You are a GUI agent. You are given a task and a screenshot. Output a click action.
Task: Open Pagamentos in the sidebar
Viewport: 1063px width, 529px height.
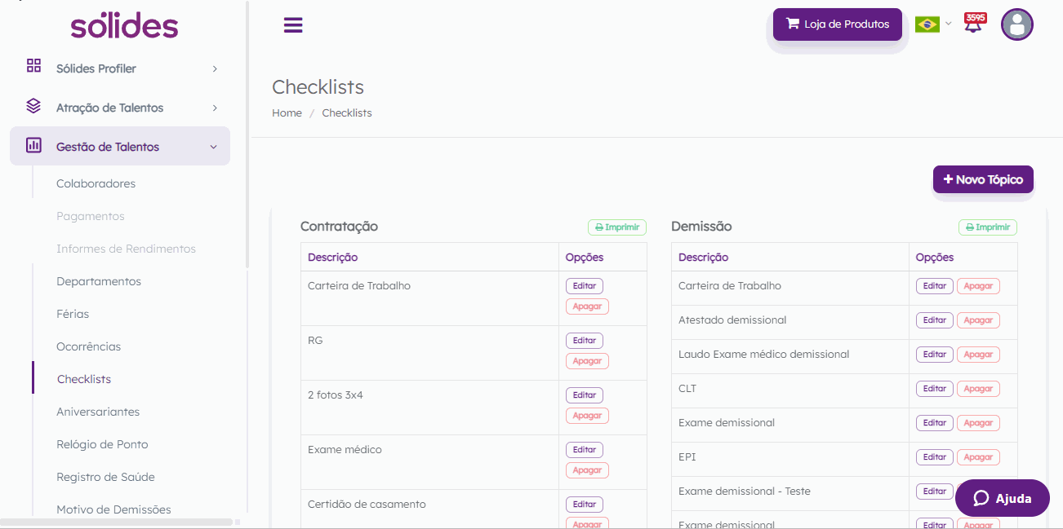(91, 216)
